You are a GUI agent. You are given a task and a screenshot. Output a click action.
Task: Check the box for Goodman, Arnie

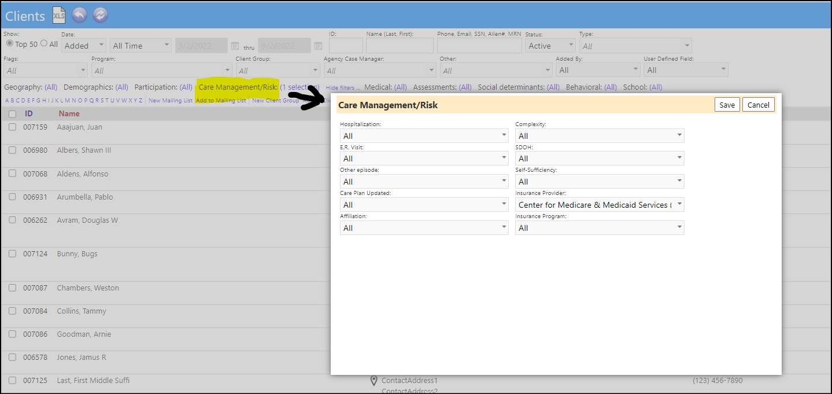[12, 334]
